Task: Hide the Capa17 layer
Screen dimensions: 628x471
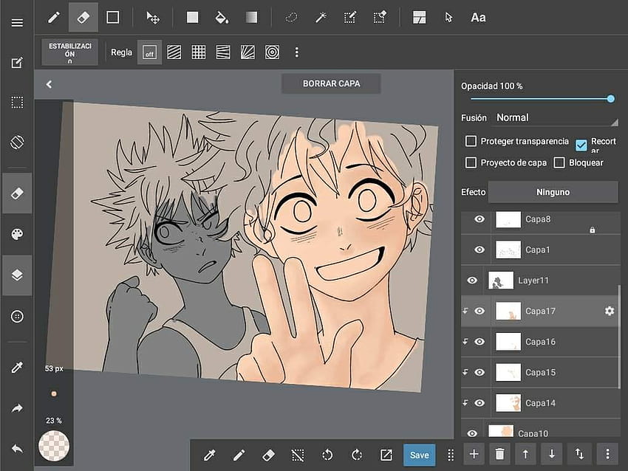Action: click(479, 311)
